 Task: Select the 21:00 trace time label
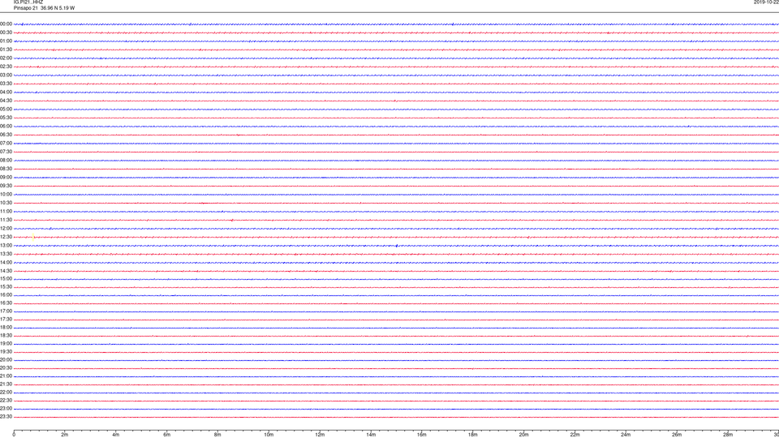(x=6, y=376)
